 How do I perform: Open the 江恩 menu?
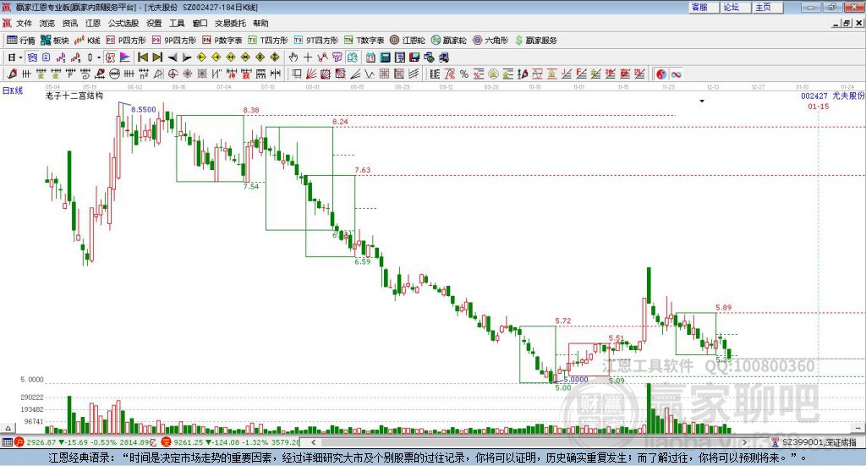point(93,23)
